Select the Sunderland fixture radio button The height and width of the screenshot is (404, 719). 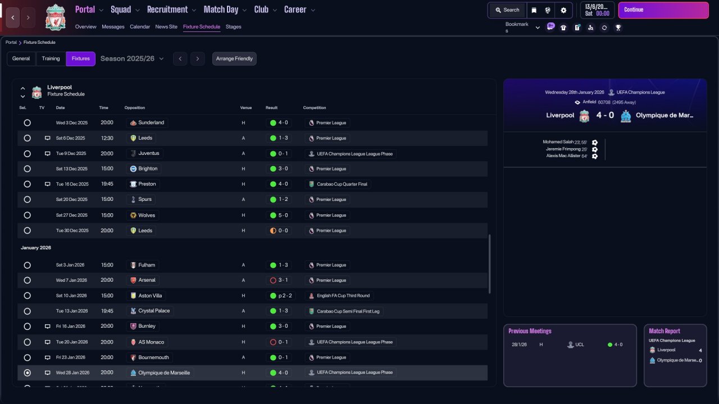(x=27, y=122)
